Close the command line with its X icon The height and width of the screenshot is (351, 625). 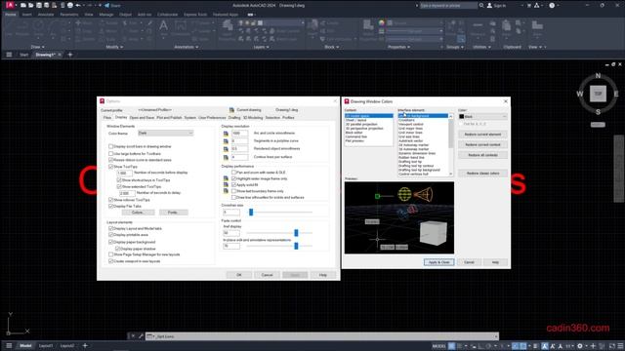[133, 336]
